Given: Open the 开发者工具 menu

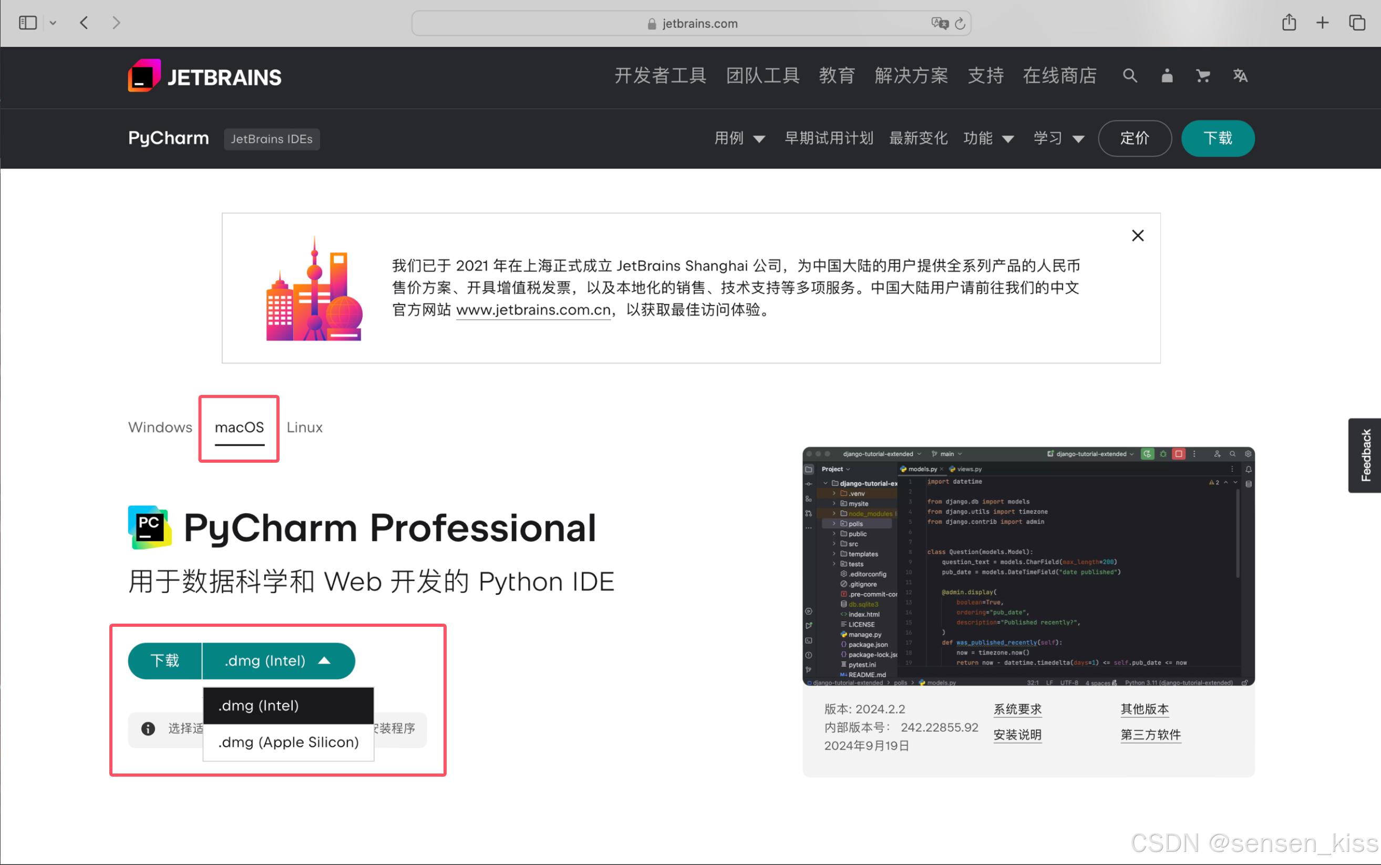Looking at the screenshot, I should 660,76.
